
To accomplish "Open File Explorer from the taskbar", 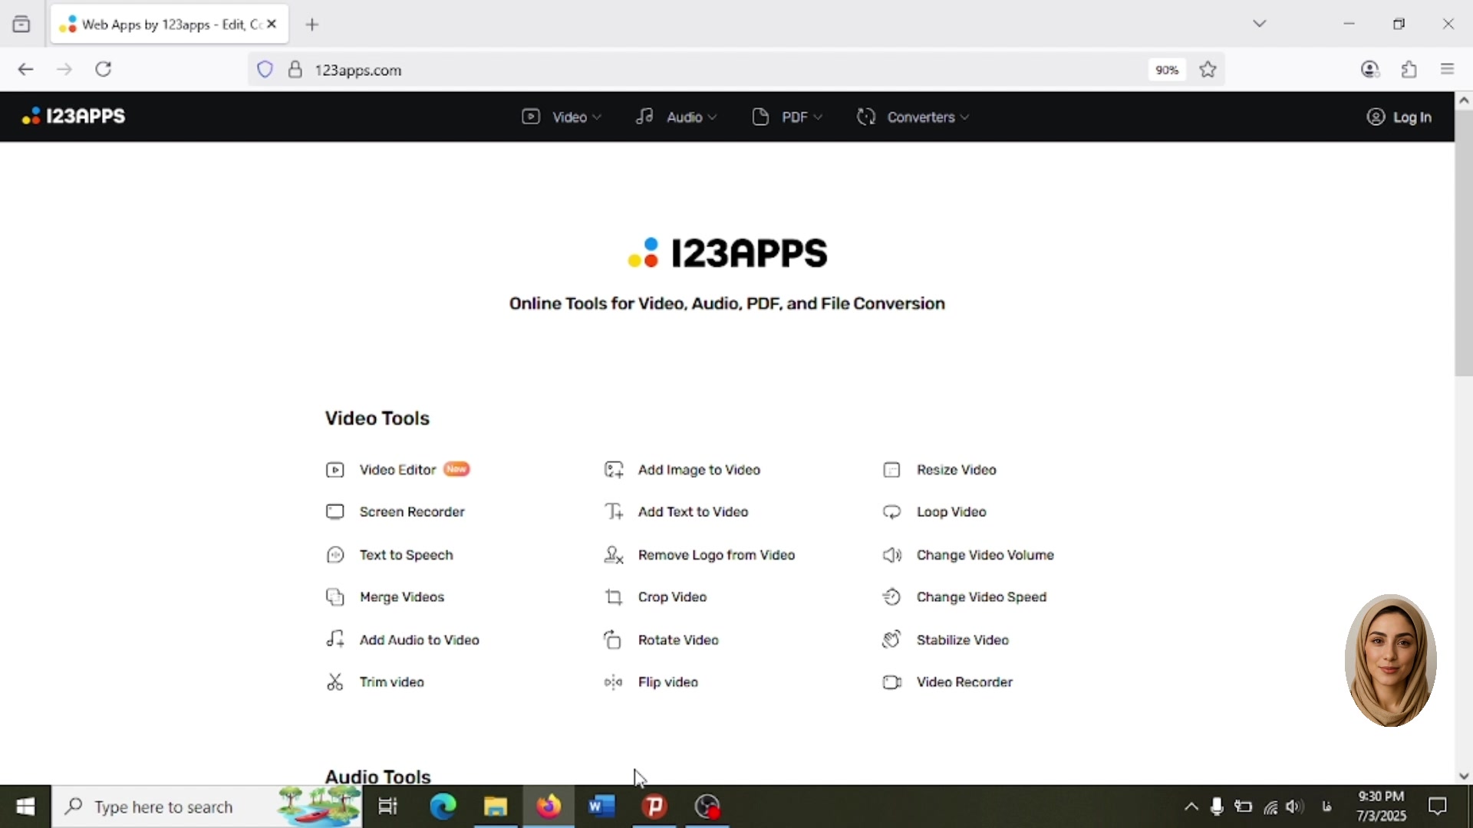I will [x=496, y=807].
